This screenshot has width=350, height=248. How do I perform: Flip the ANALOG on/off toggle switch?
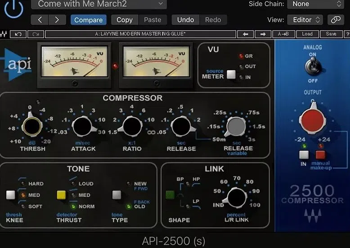tap(313, 66)
